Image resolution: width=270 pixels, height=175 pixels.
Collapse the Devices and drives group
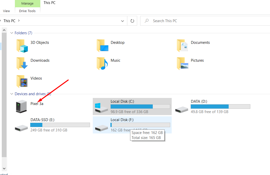(12, 94)
